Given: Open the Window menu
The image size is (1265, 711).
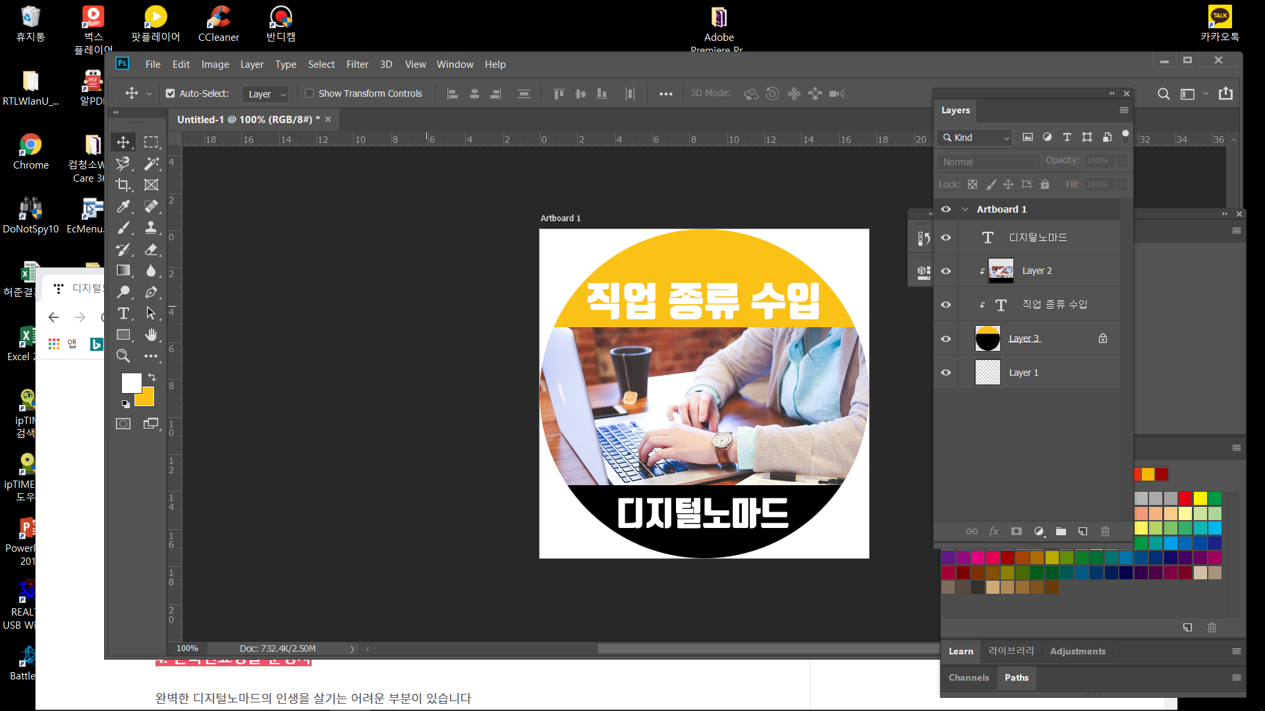Looking at the screenshot, I should 455,65.
